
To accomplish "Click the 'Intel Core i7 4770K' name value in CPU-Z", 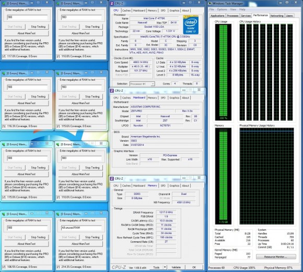I will coord(154,18).
